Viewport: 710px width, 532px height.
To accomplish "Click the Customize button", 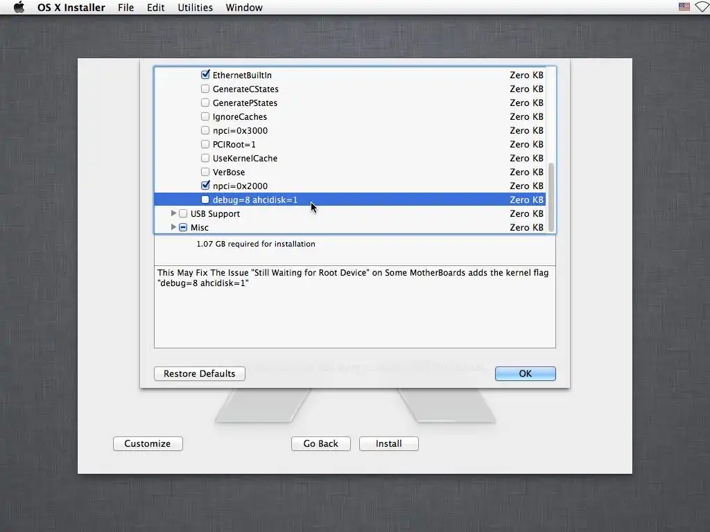I will 148,444.
